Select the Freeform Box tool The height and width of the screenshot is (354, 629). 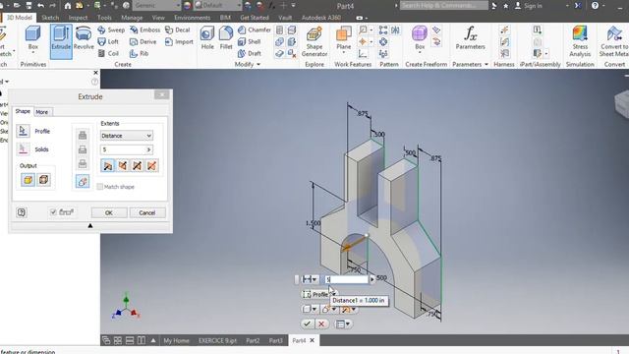pyautogui.click(x=420, y=38)
